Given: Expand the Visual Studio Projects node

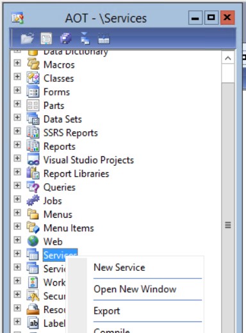Looking at the screenshot, I should [x=17, y=158].
